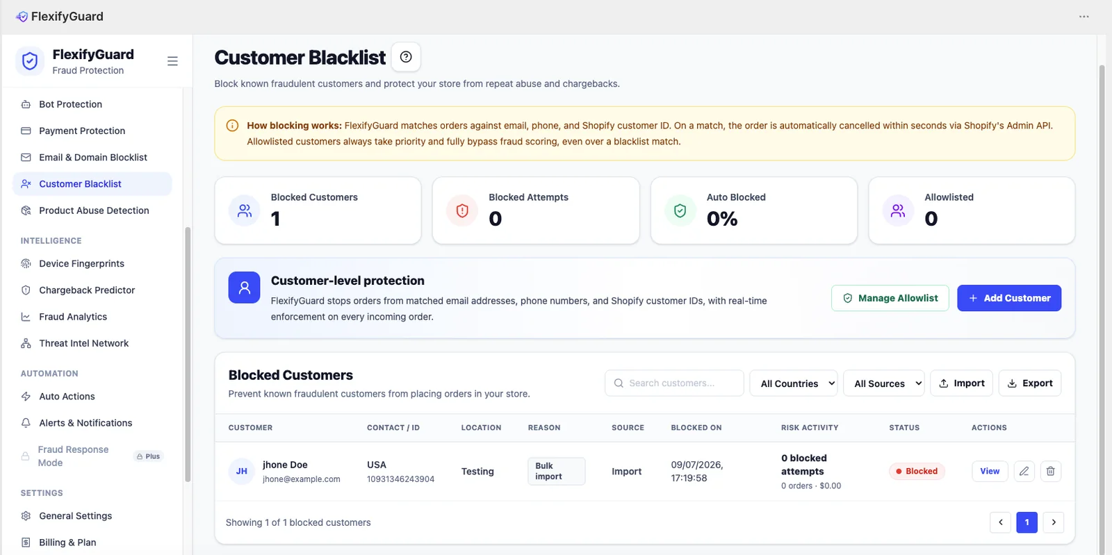Click the Allowlisted card people icon
Image resolution: width=1112 pixels, height=555 pixels.
[898, 210]
